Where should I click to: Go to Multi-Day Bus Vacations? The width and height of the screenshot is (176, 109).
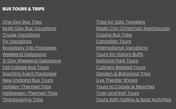[29, 28]
